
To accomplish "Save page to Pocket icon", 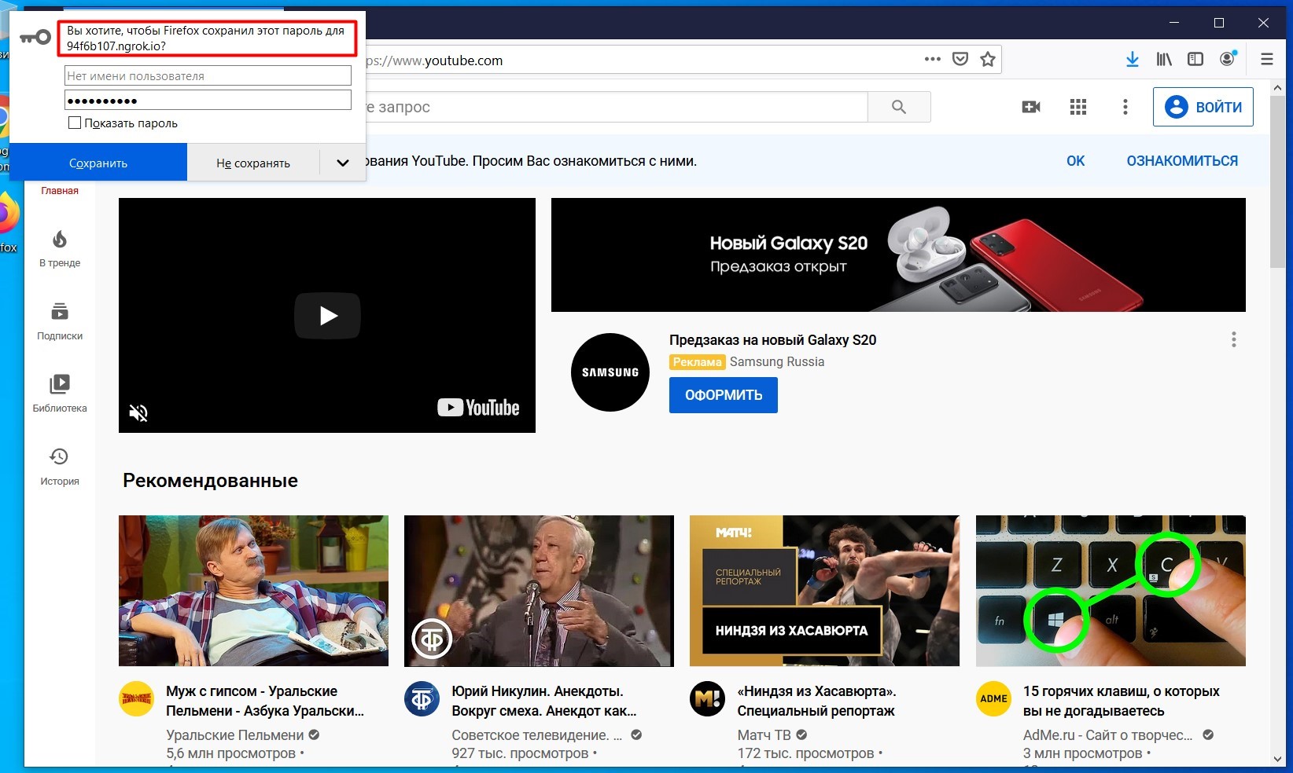I will point(960,60).
